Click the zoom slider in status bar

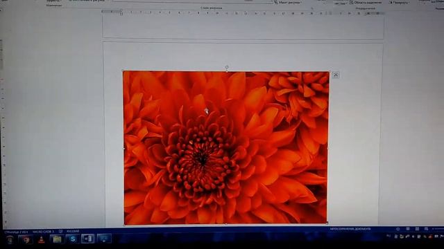[x=438, y=229]
